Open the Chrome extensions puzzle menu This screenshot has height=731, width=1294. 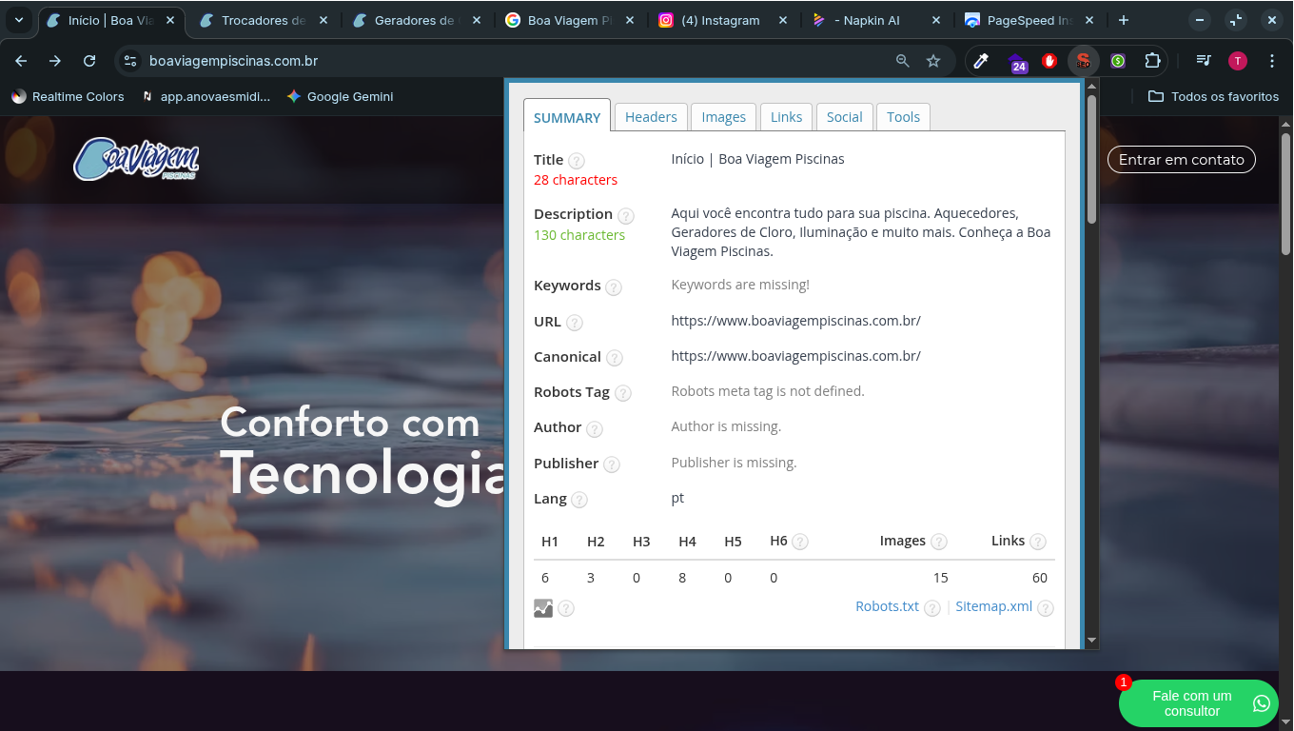coord(1152,61)
